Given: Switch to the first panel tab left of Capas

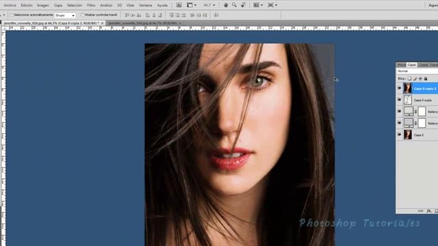Looking at the screenshot, I should pos(401,65).
